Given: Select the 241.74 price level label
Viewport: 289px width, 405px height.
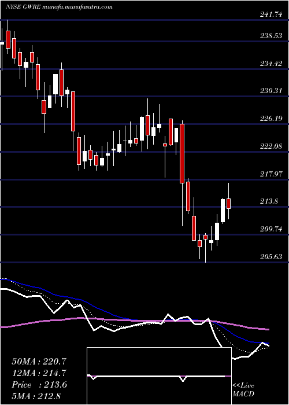Looking at the screenshot, I should point(271,15).
